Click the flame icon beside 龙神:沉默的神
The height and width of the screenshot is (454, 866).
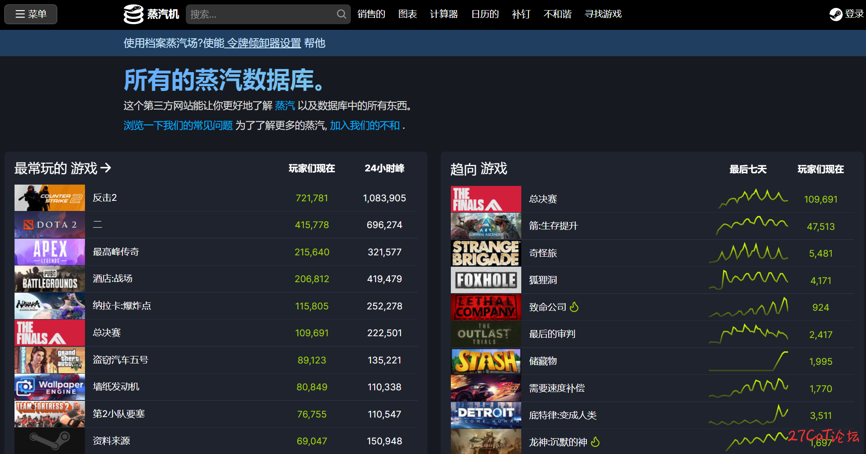(595, 442)
